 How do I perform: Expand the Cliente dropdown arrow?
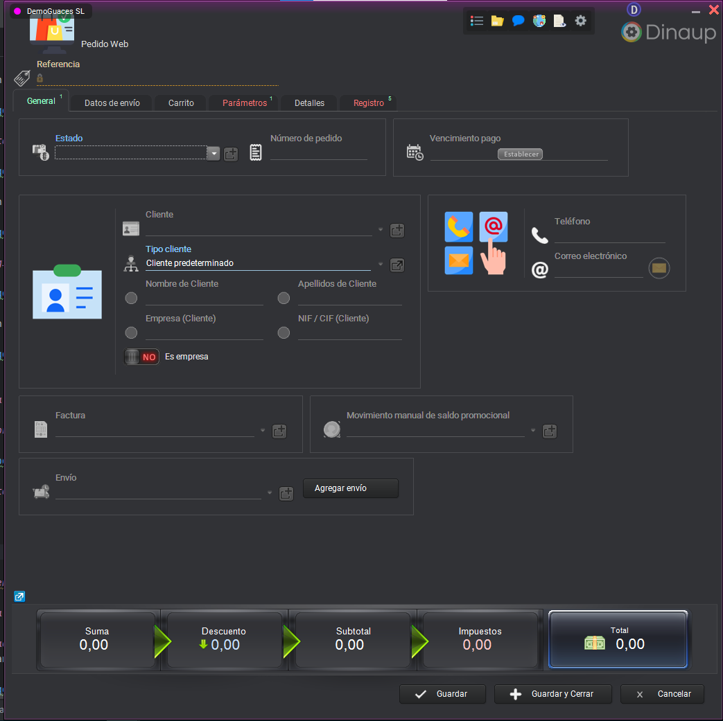380,230
